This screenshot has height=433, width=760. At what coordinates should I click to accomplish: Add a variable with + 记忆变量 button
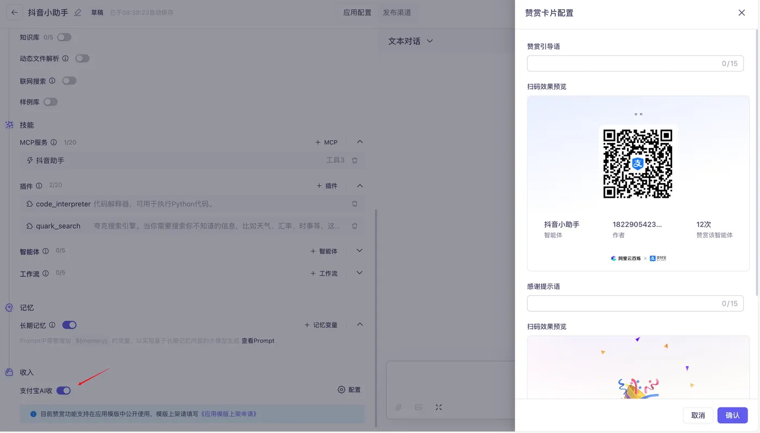[321, 325]
